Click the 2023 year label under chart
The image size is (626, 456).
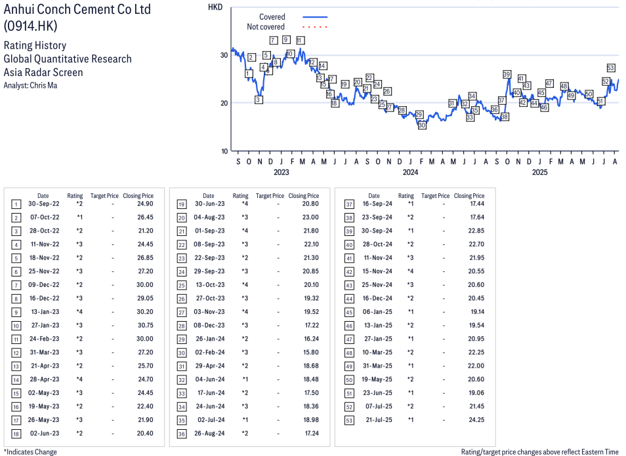pyautogui.click(x=281, y=172)
